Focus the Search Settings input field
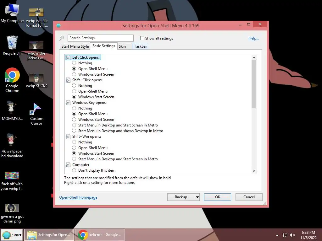This screenshot has height=241, width=322. pyautogui.click(x=100, y=38)
